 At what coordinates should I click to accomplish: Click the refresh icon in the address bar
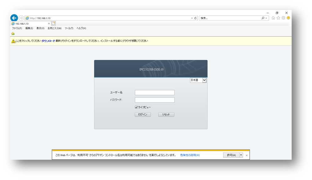tap(195, 18)
